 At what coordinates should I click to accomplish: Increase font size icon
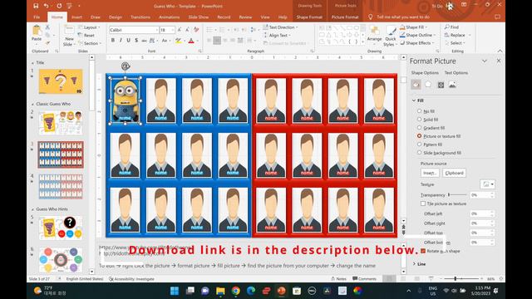[x=180, y=30]
